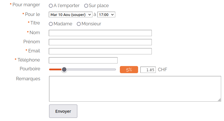
Task: Click the Nom input field
Action: click(100, 33)
